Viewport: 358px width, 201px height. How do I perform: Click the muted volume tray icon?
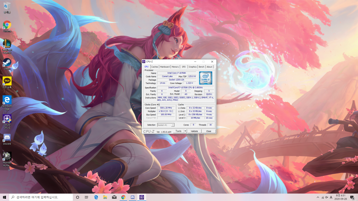[327, 197]
